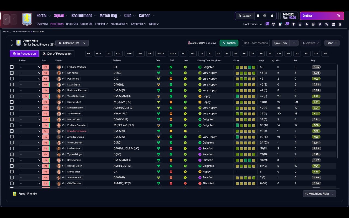This screenshot has height=218, width=349.
Task: Open the exclamation report shortcut icon
Action: [x=280, y=24]
